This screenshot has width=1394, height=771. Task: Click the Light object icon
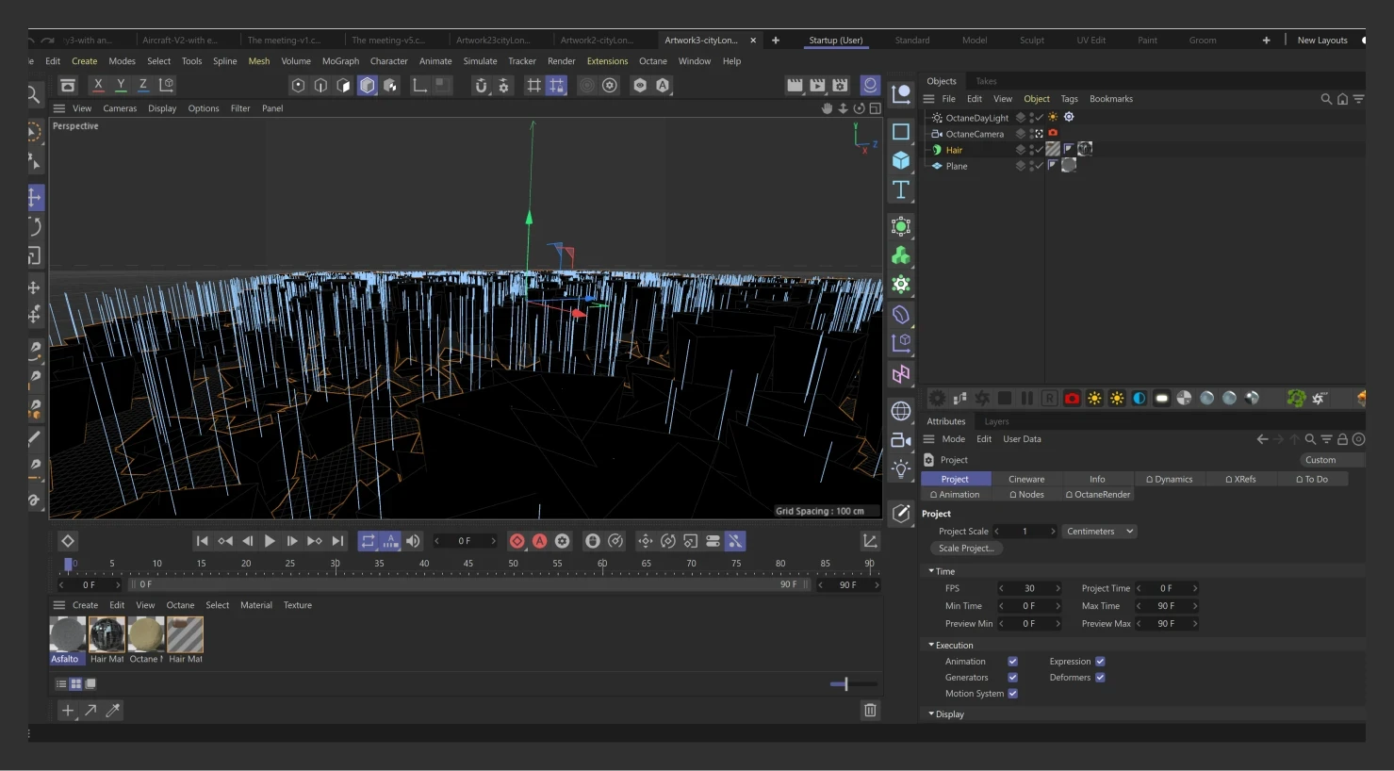coord(901,468)
